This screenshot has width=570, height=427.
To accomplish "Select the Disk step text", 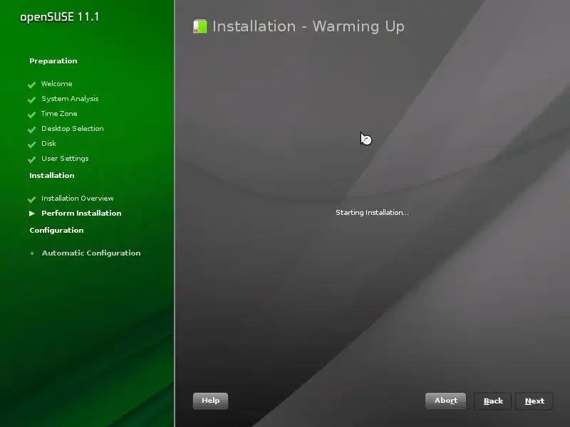I will point(48,144).
